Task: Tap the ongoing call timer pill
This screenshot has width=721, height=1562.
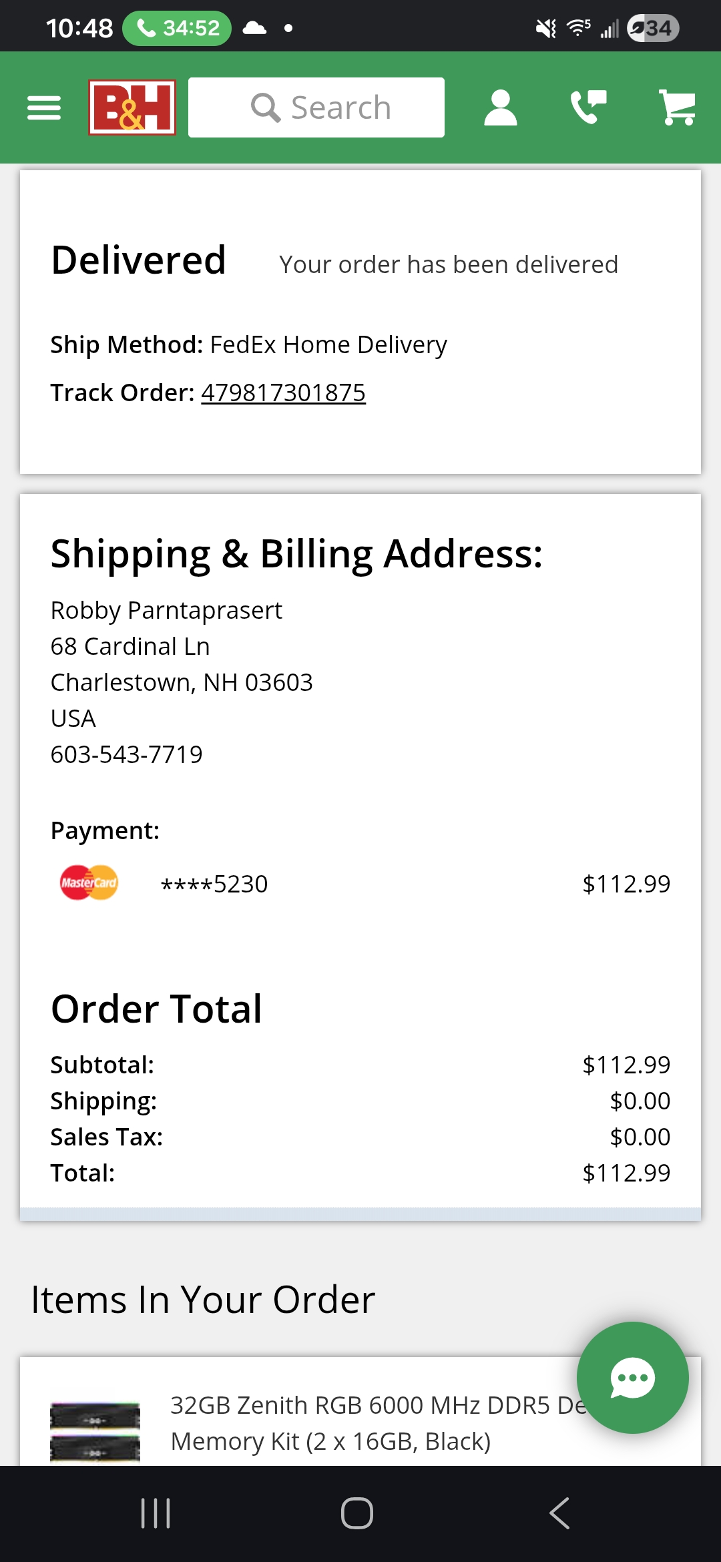Action: [177, 28]
